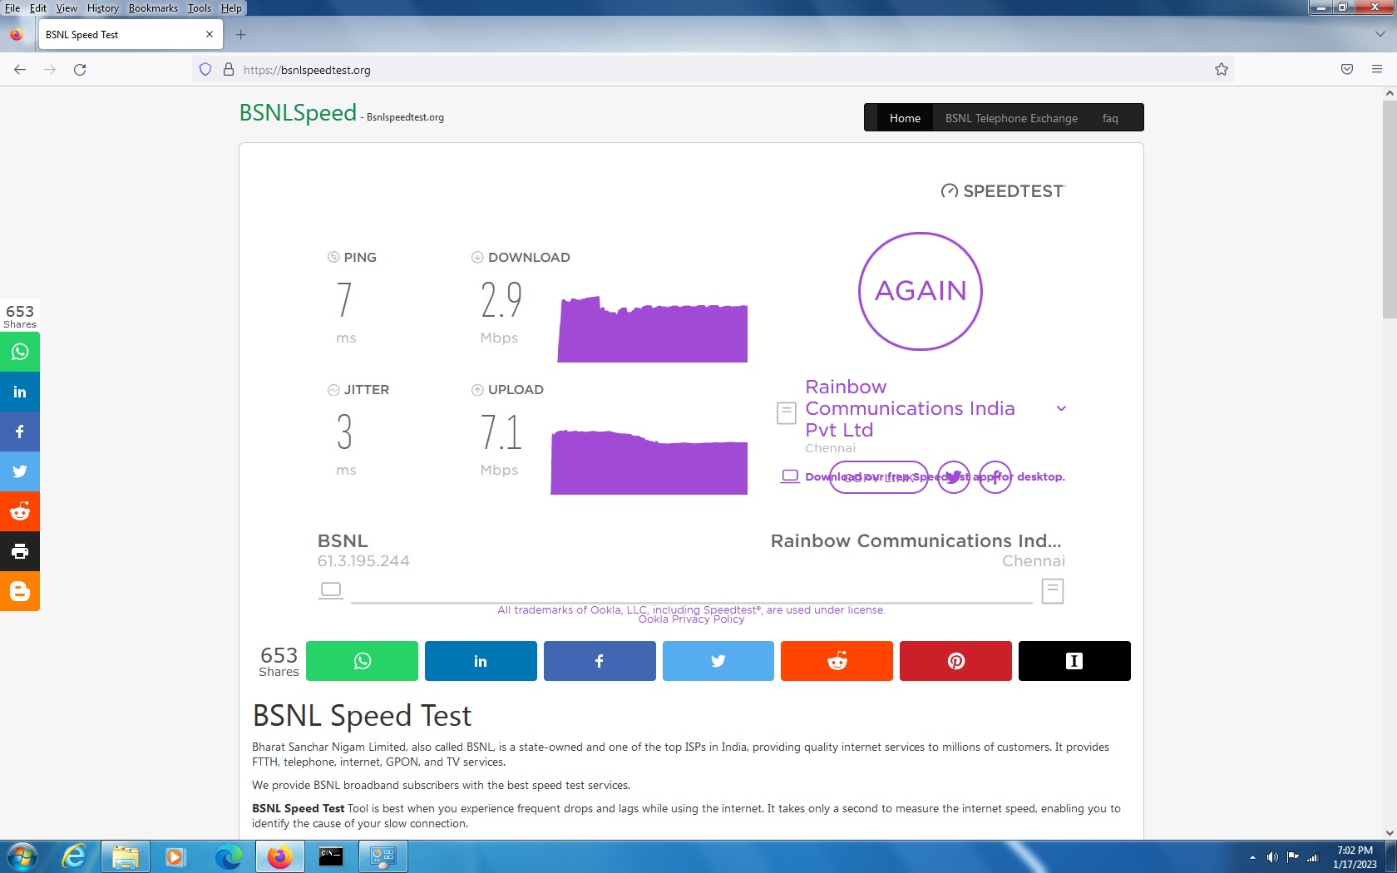Screen dimensions: 1397x873
Task: Expand the Rainbow Communications server dropdown
Action: 1061,408
